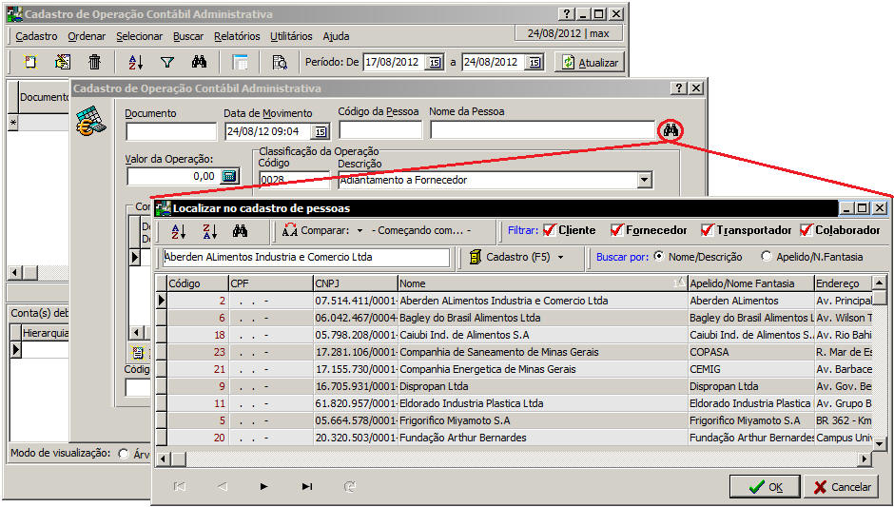
Task: Click the Atualizar button
Action: click(x=590, y=63)
